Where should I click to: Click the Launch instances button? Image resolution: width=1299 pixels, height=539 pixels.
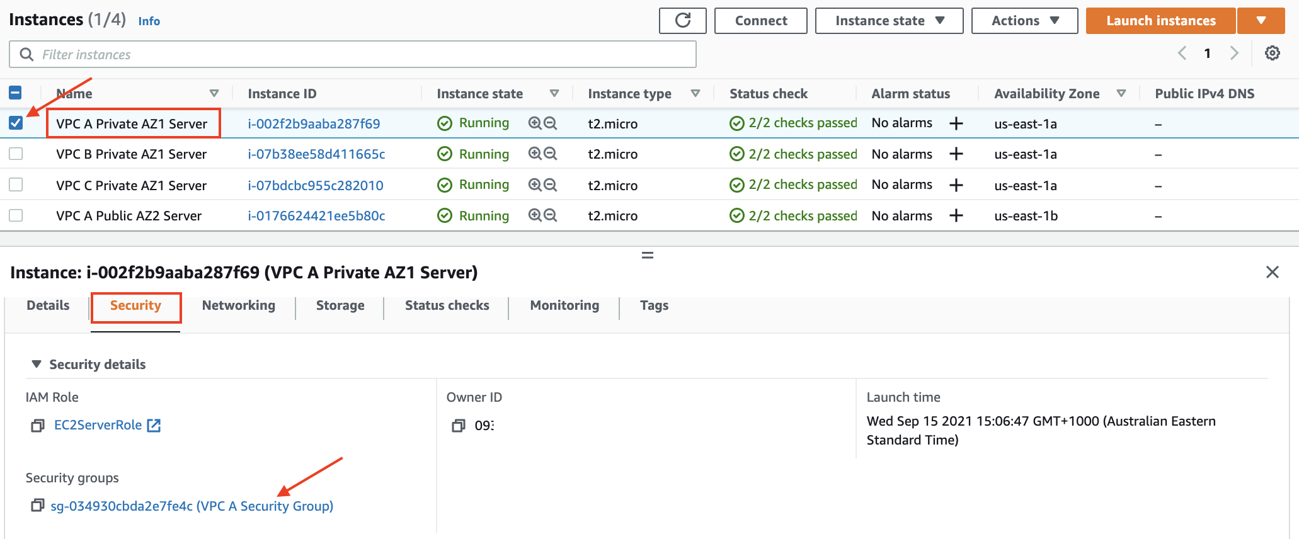[1160, 21]
